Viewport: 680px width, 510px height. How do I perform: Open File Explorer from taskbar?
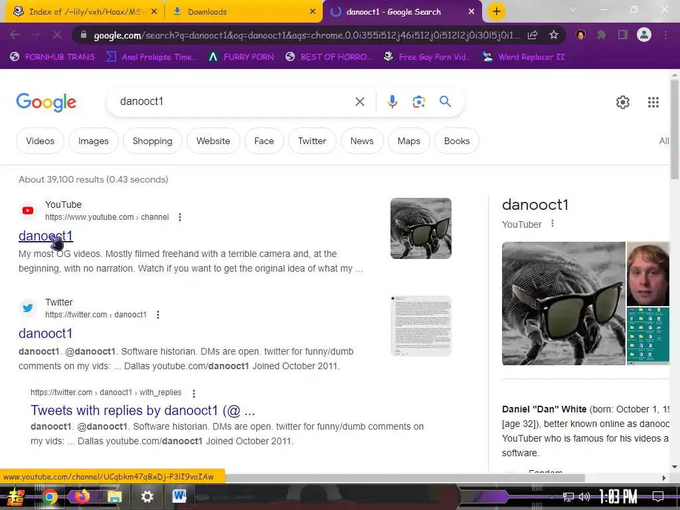click(114, 497)
